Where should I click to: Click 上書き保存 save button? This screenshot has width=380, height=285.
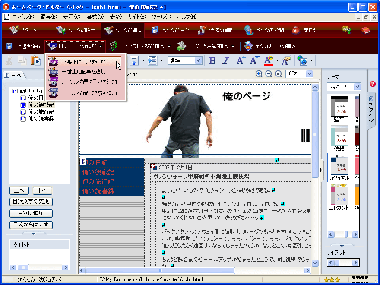(23, 46)
